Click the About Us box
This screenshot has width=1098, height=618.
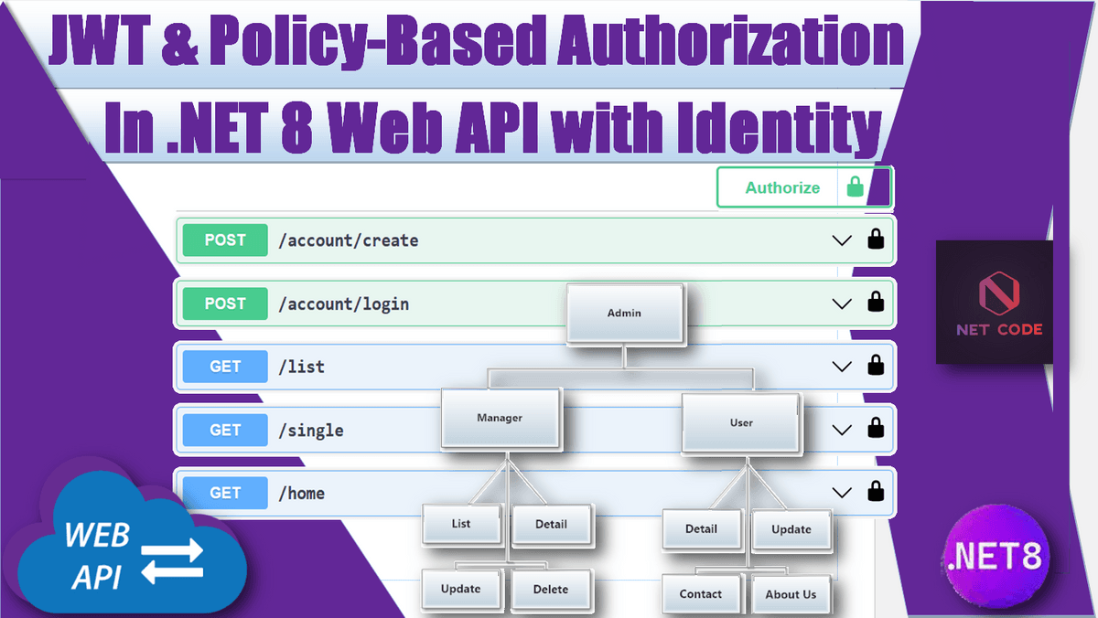791,594
